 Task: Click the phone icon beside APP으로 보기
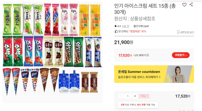coord(178,32)
